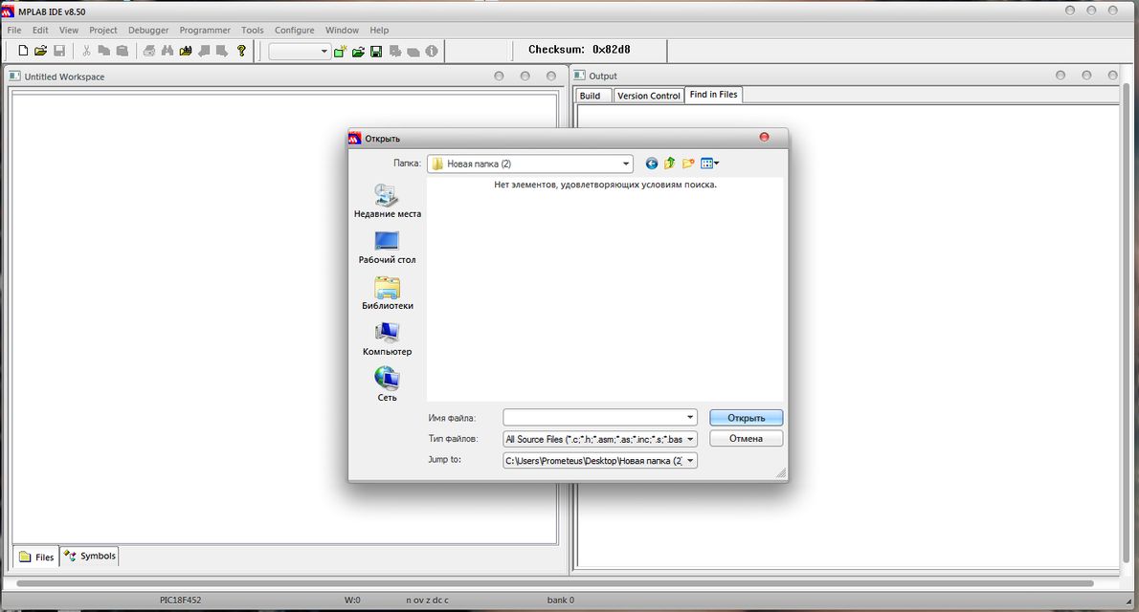
Task: Click the Find binoculars icon
Action: 167,51
